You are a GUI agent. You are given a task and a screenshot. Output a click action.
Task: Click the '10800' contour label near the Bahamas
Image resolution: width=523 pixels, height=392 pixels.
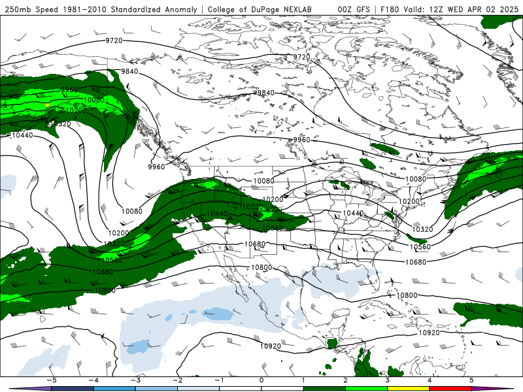[x=407, y=295]
